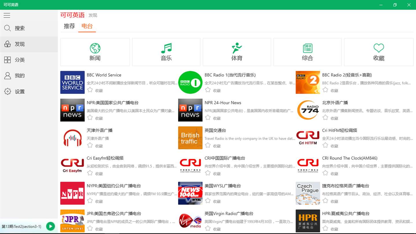Click NPR news logo of NPR 24-Hour News
Screen dimensions: 416x234
[190, 110]
